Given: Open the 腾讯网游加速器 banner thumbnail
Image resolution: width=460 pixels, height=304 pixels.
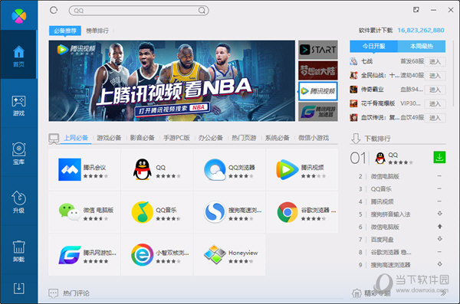Looking at the screenshot, I should pos(318,112).
